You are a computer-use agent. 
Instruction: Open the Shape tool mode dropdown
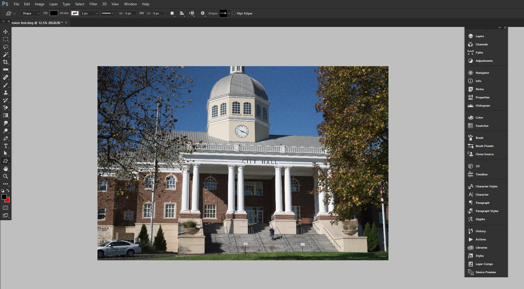click(30, 13)
